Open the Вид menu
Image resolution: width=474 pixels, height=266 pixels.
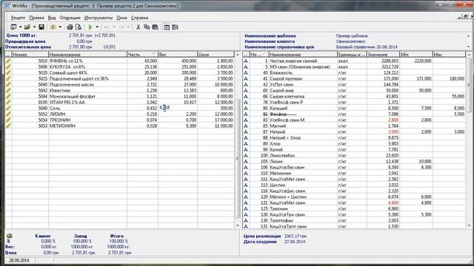pos(52,18)
